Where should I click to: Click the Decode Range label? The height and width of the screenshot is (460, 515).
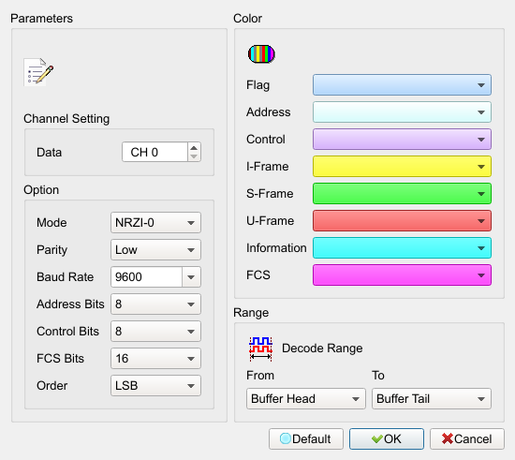coord(322,349)
